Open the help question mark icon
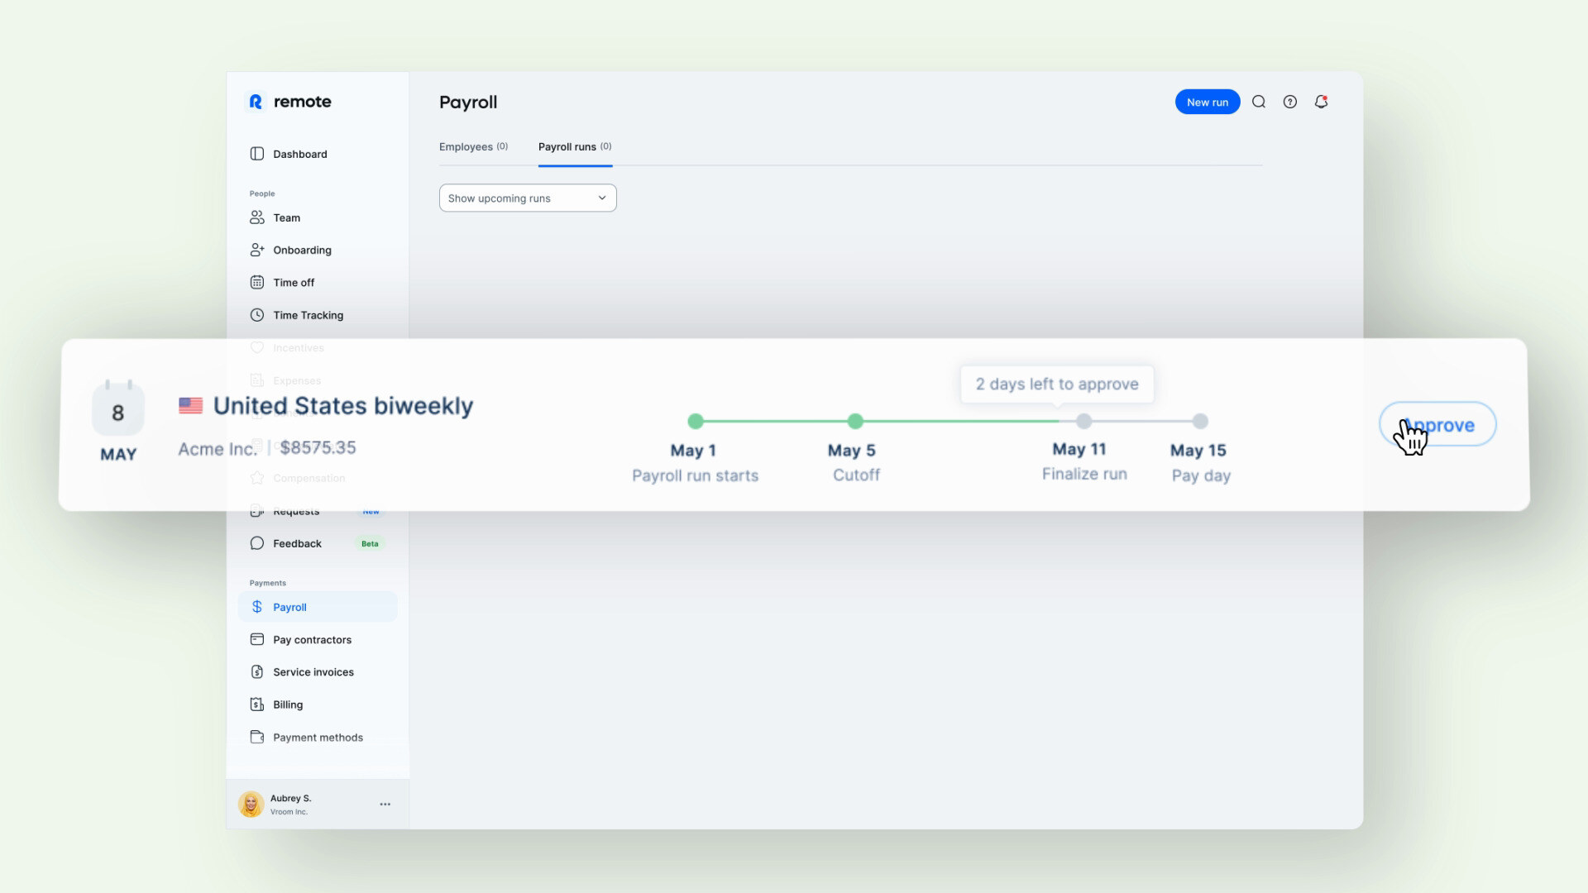1588x893 pixels. coord(1290,102)
